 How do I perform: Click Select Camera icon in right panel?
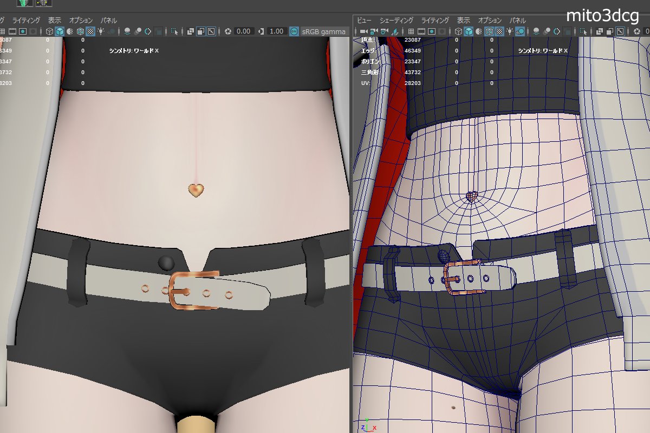point(363,31)
